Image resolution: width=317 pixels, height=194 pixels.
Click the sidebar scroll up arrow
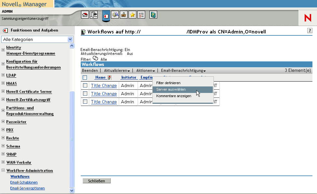tap(72, 46)
